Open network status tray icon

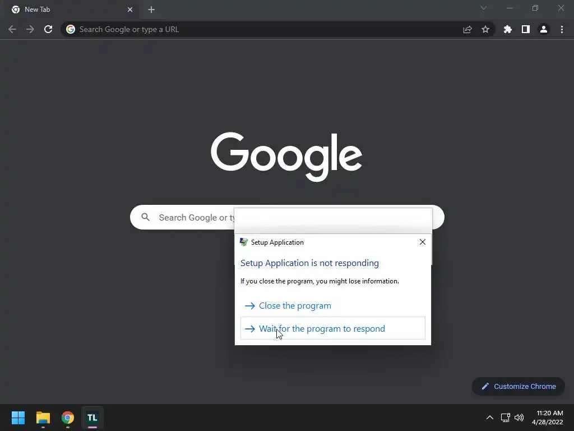[506, 418]
